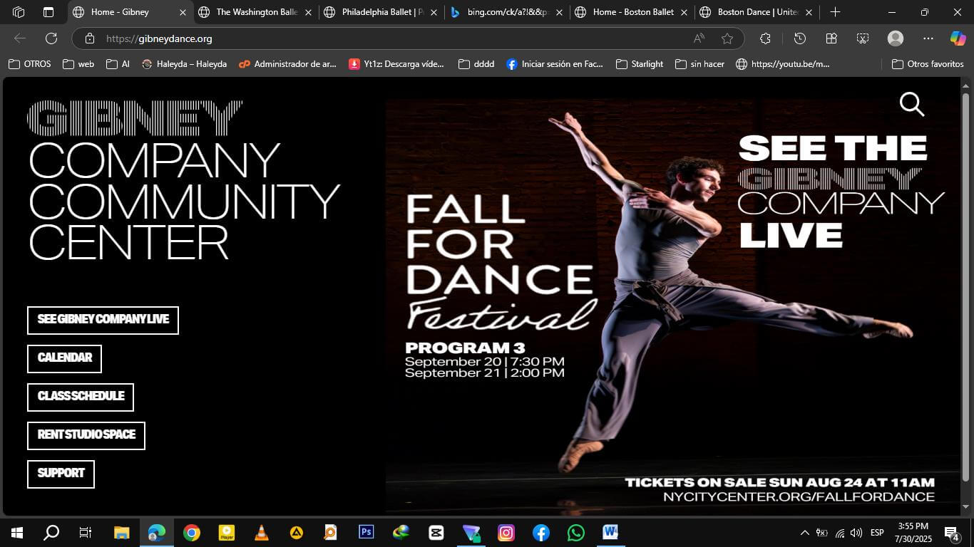
Task: Open Edge settings and more menu
Action: 928,38
